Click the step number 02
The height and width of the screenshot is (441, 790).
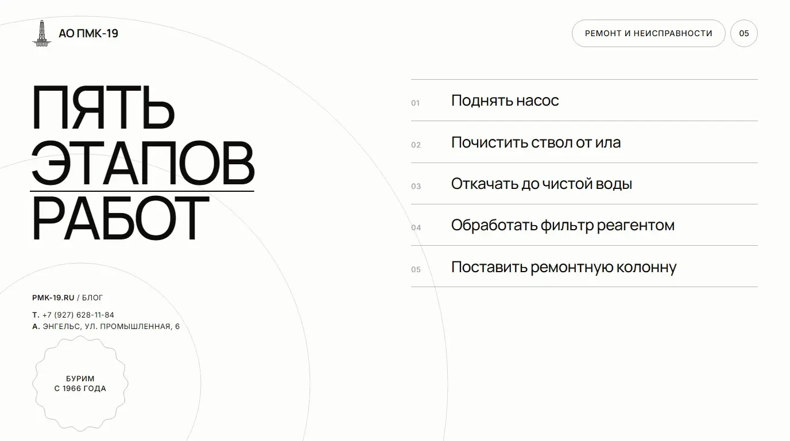(x=416, y=145)
